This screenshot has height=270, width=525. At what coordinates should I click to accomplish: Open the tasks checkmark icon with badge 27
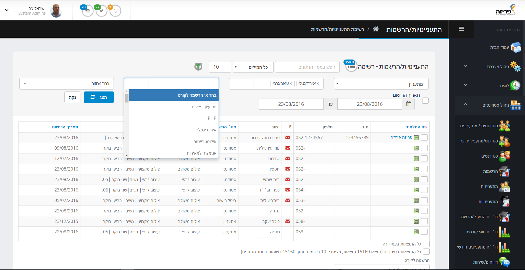101,11
